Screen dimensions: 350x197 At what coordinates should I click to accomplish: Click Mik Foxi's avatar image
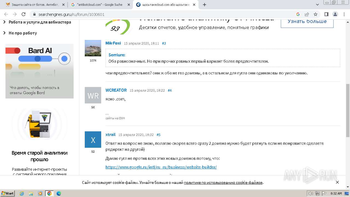[93, 48]
